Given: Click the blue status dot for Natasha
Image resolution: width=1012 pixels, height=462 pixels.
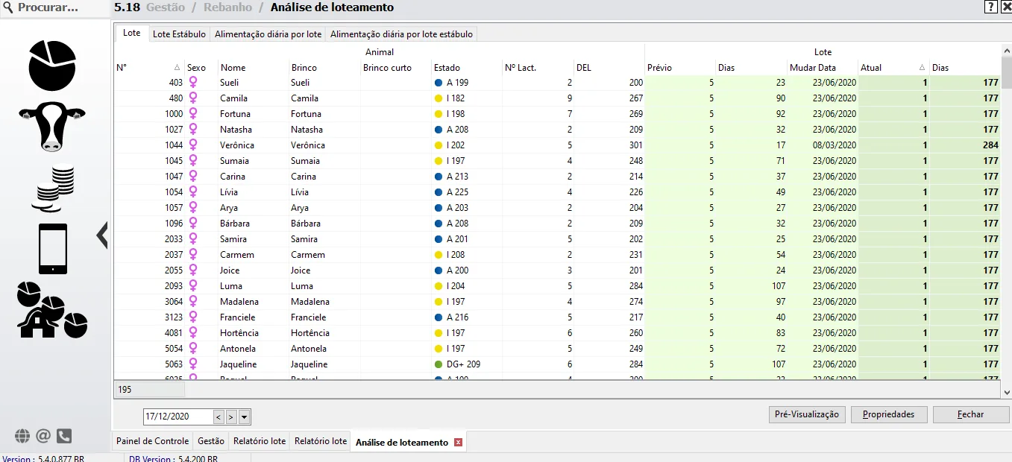Looking at the screenshot, I should (x=439, y=130).
